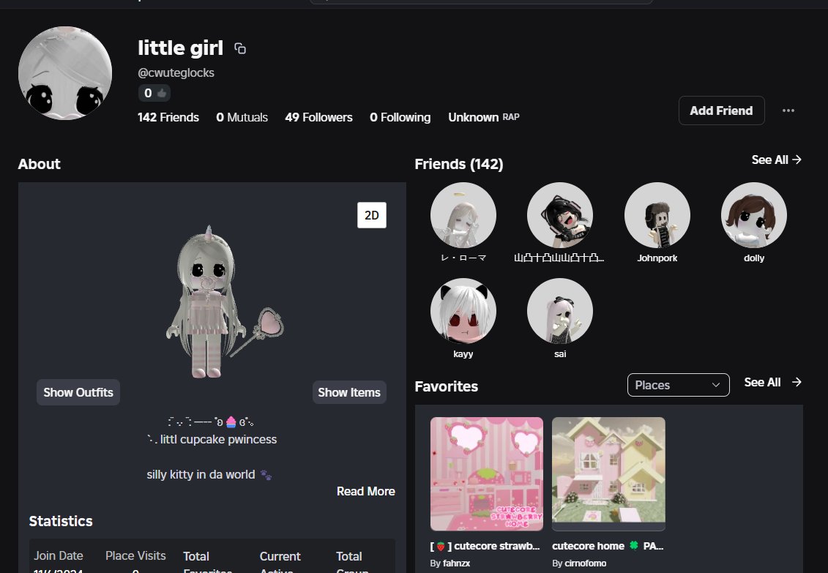This screenshot has width=828, height=573.
Task: Show the user's outfits
Action: (78, 392)
